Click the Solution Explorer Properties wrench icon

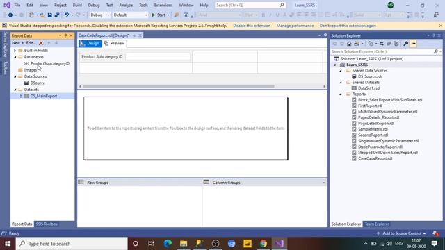(406, 44)
